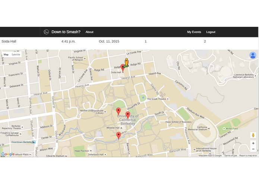The width and height of the screenshot is (259, 184).
Task: Zoom in with the plus button
Action: (x=253, y=143)
